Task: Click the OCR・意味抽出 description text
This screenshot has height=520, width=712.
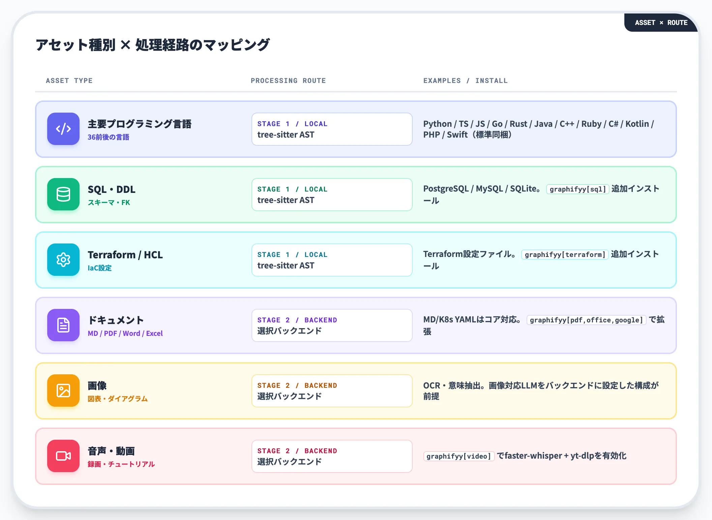Action: click(541, 391)
